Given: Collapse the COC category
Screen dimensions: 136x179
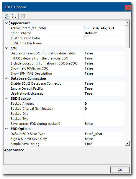Looking at the screenshot, I should click(6, 48).
